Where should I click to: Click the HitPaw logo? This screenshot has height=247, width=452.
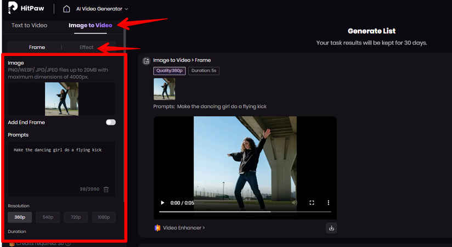pos(26,8)
